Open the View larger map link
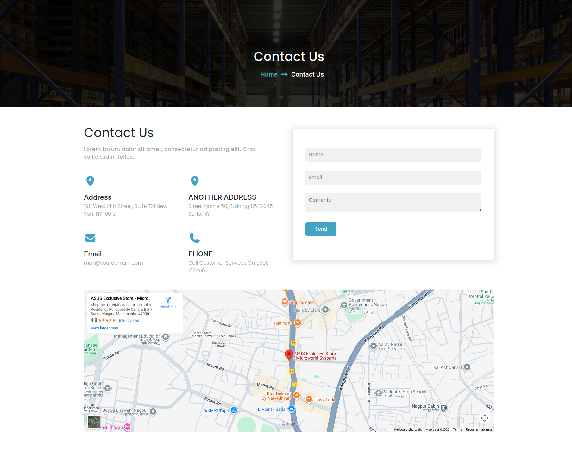 (x=104, y=328)
